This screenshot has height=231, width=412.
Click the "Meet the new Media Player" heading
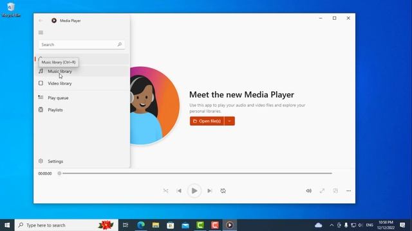point(241,94)
